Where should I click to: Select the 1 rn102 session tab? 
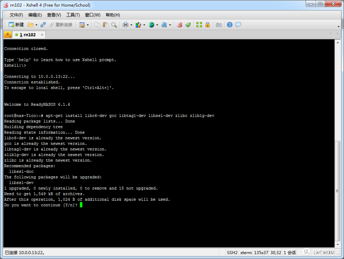point(28,35)
